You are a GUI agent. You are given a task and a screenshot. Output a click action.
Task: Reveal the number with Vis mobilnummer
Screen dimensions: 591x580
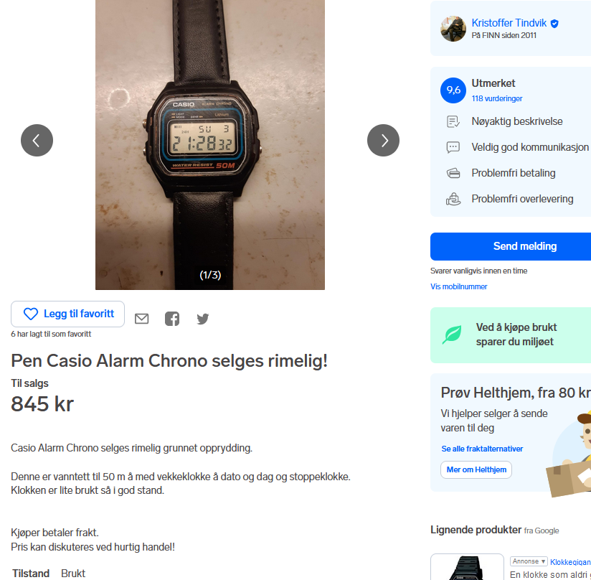pyautogui.click(x=459, y=286)
